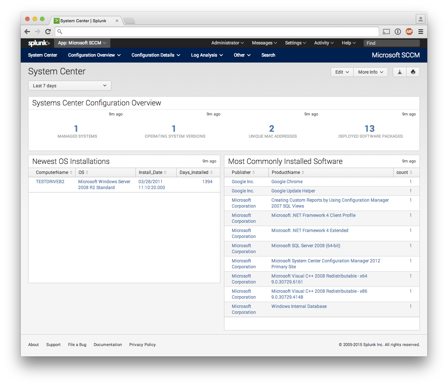Click the Splunk logo
448x386 pixels.
pyautogui.click(x=39, y=43)
